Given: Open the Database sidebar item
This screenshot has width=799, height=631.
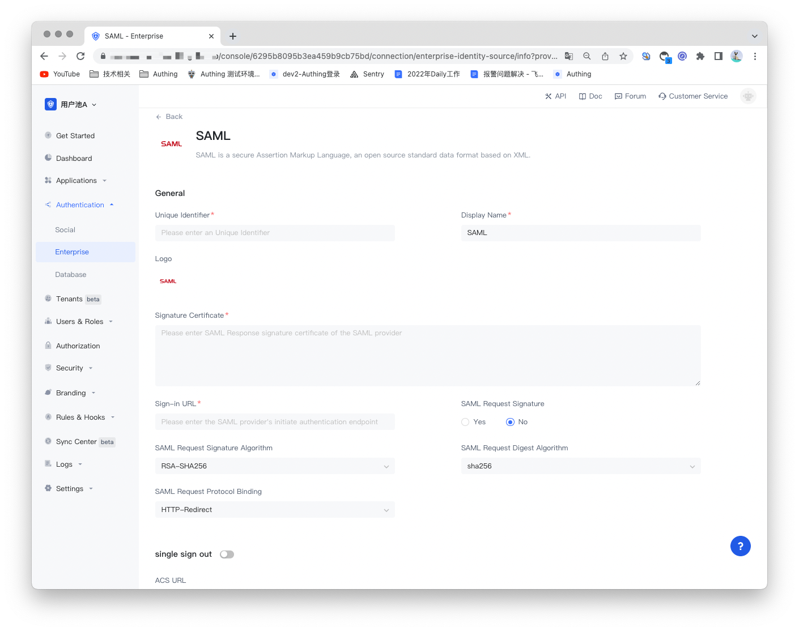Looking at the screenshot, I should pyautogui.click(x=71, y=275).
